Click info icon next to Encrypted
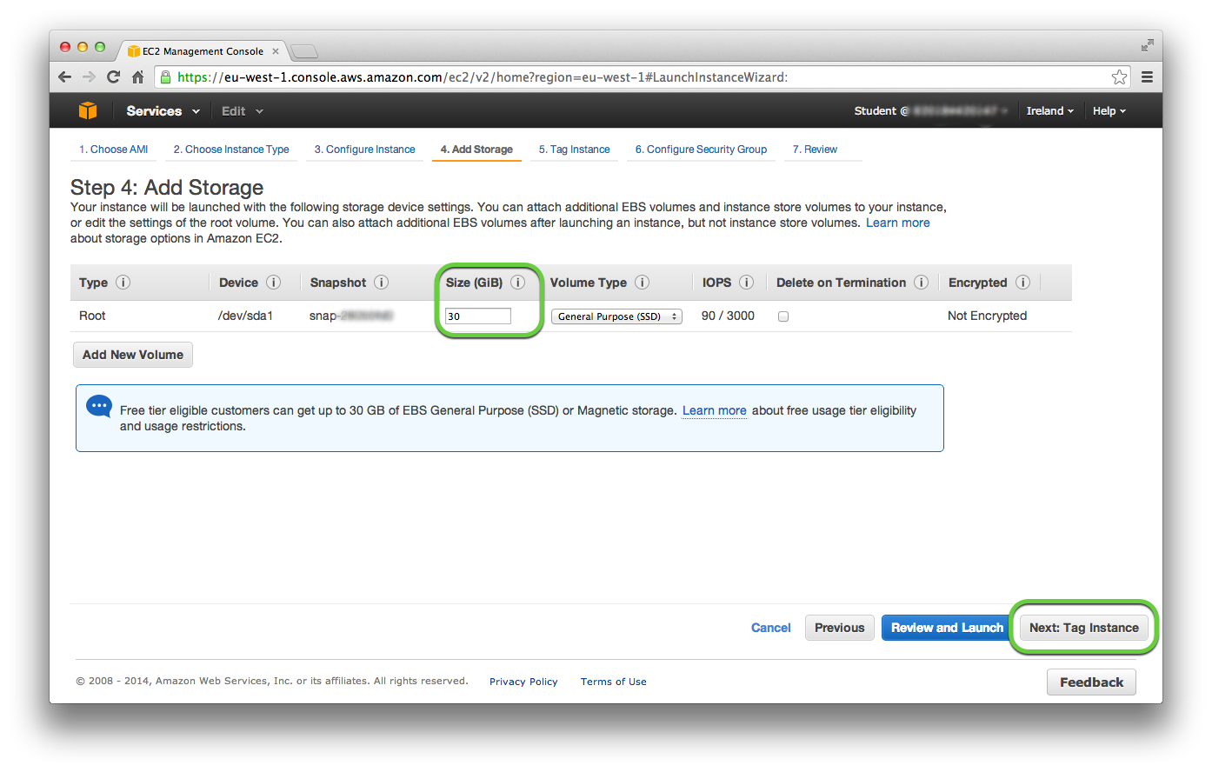1212x772 pixels. (1023, 283)
